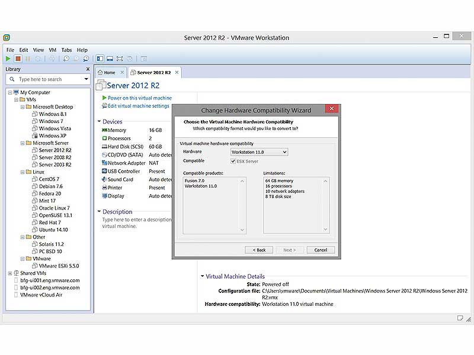Image resolution: width=474 pixels, height=355 pixels.
Task: Switch to the Home tab
Action: point(110,72)
